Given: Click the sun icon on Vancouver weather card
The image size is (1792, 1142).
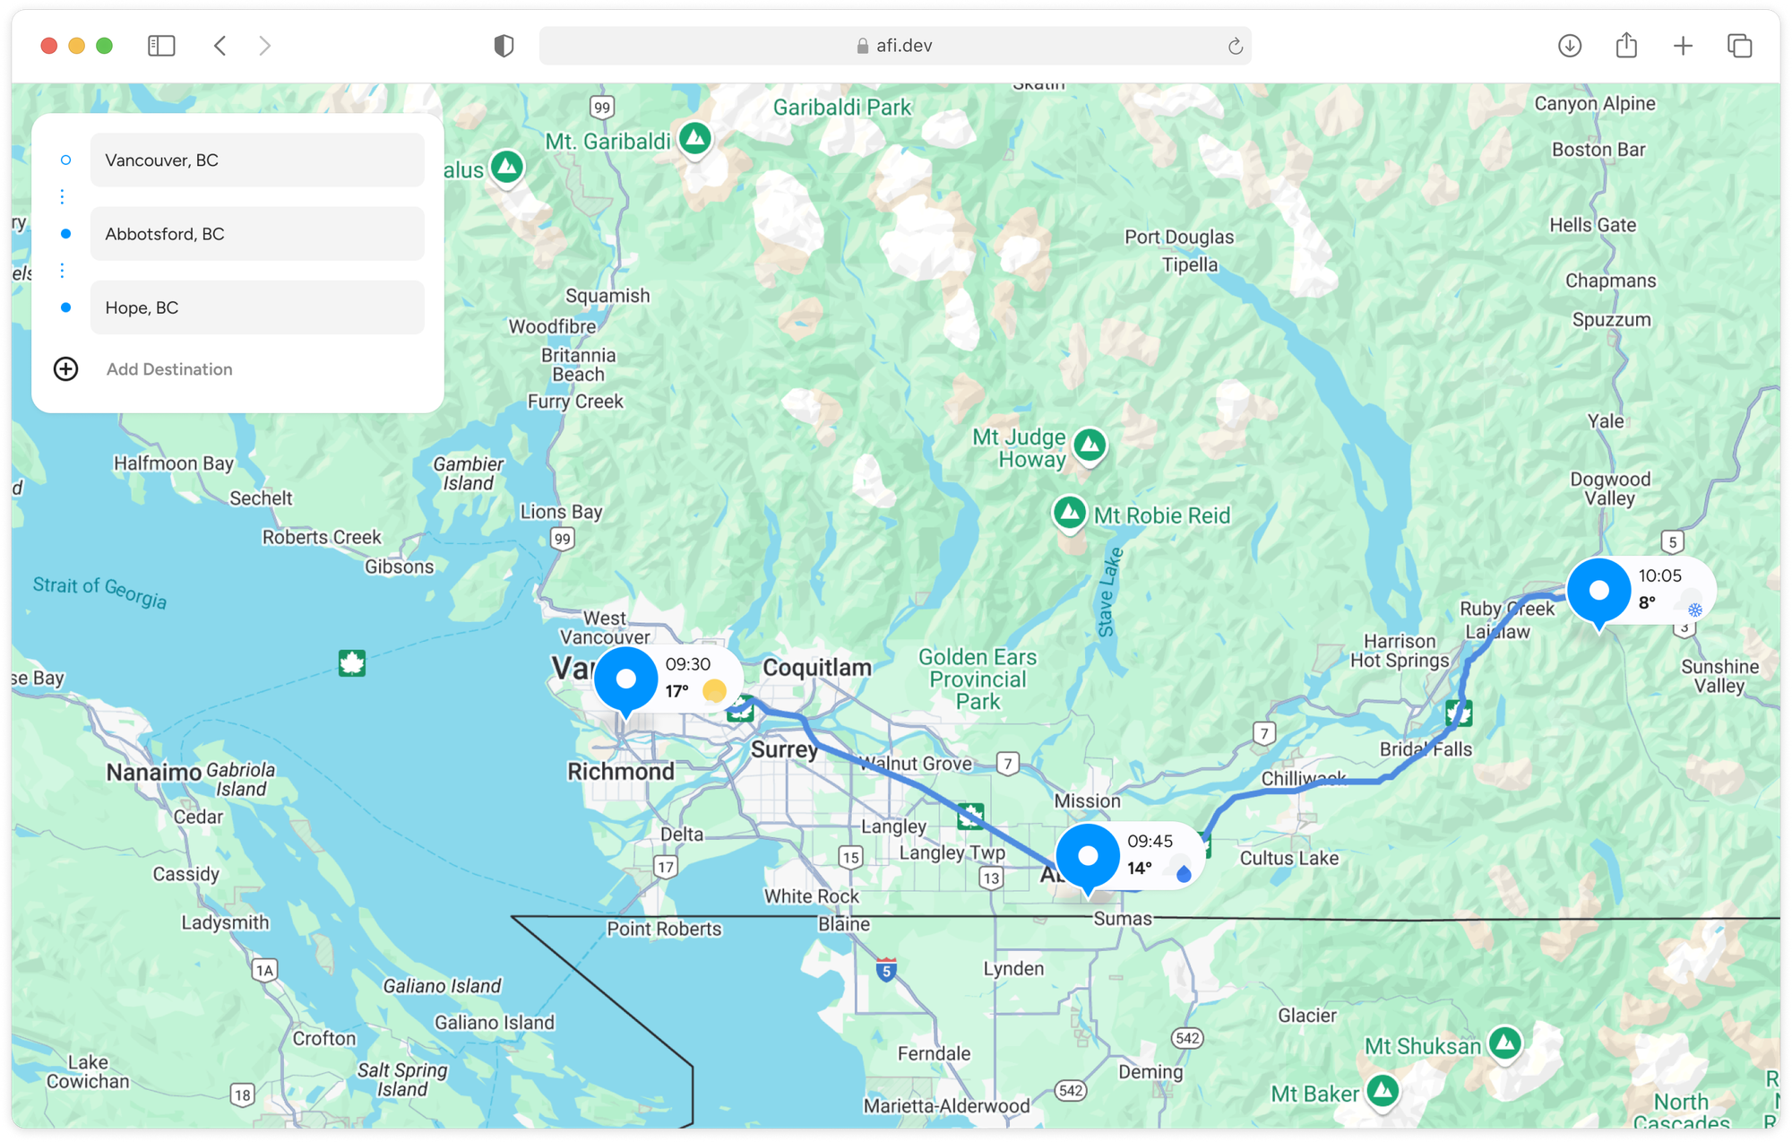Looking at the screenshot, I should coord(715,690).
